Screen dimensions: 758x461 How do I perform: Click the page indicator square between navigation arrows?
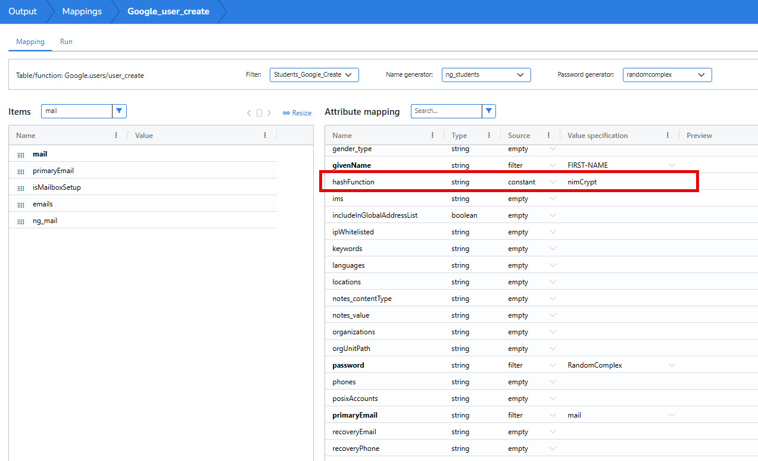coord(259,112)
